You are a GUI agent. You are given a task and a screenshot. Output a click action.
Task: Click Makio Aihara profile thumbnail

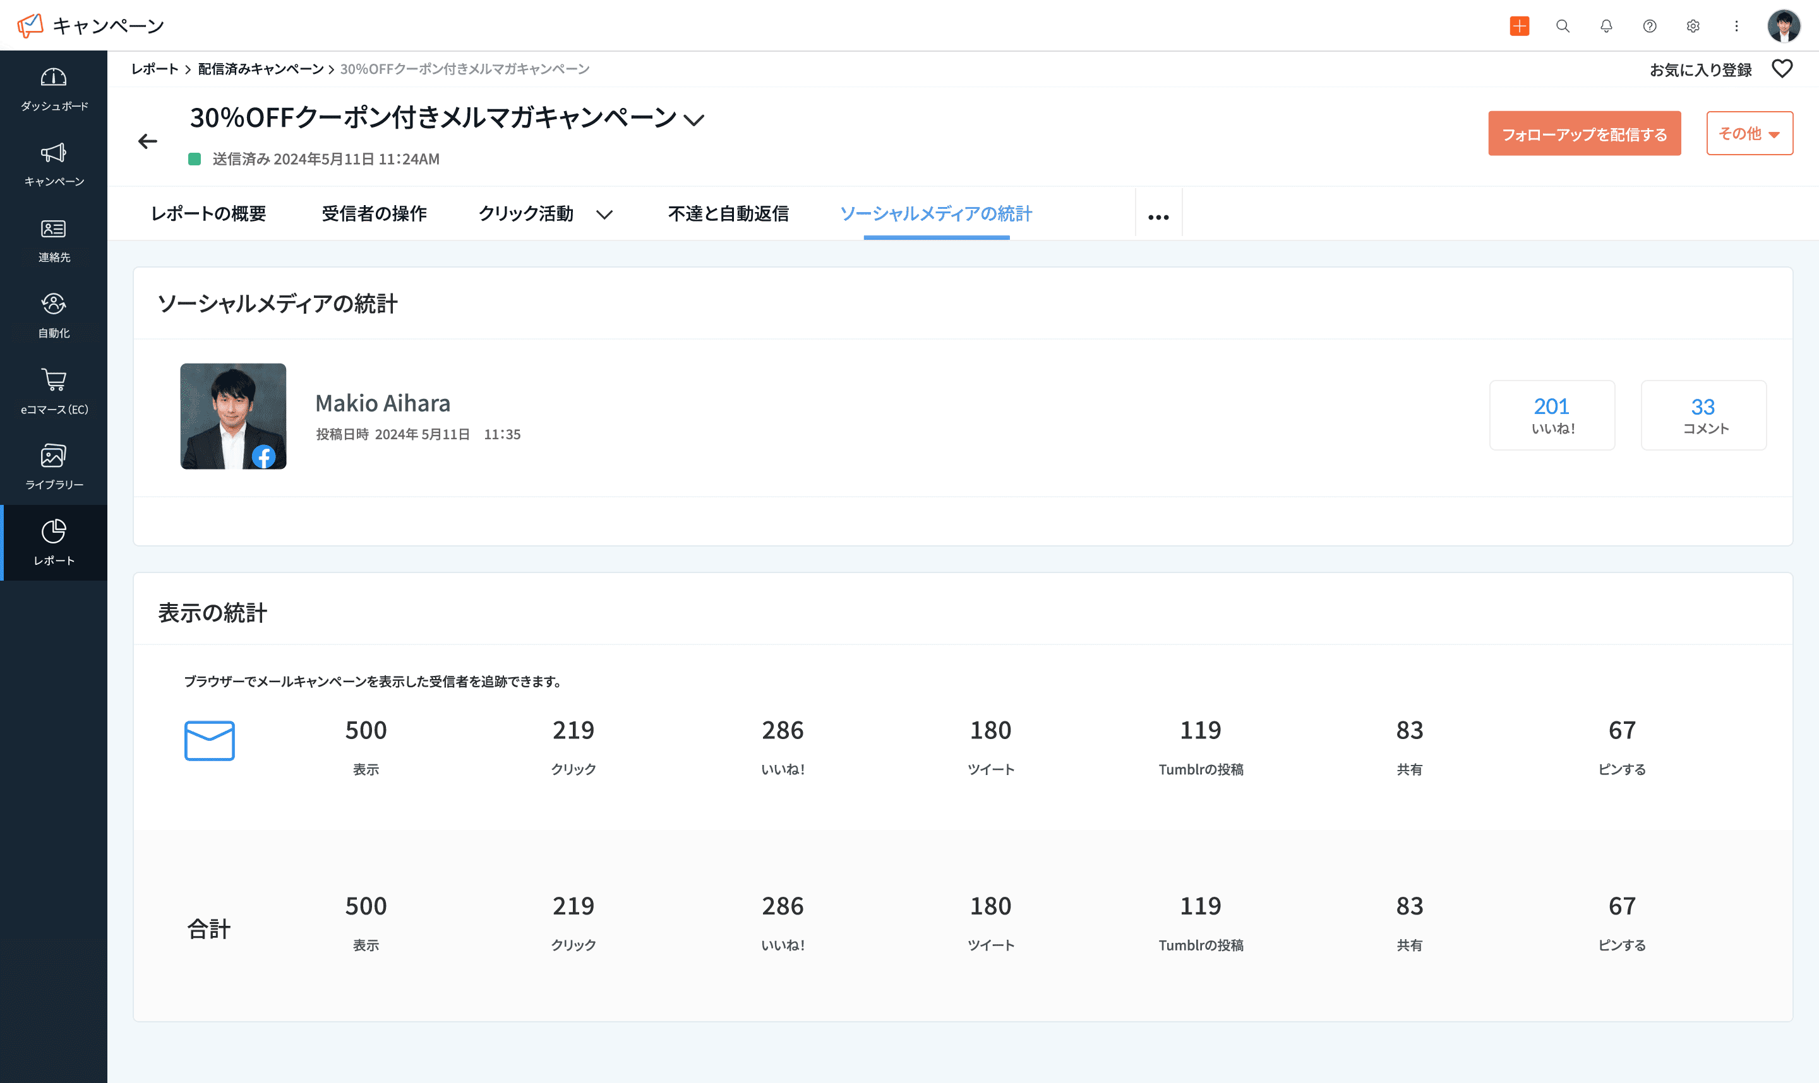click(233, 416)
